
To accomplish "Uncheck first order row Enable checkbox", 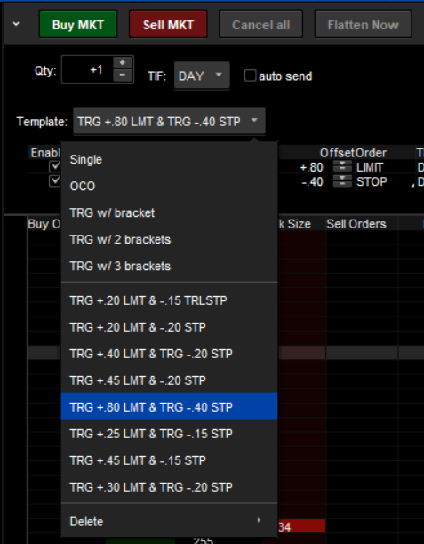I will 55,166.
